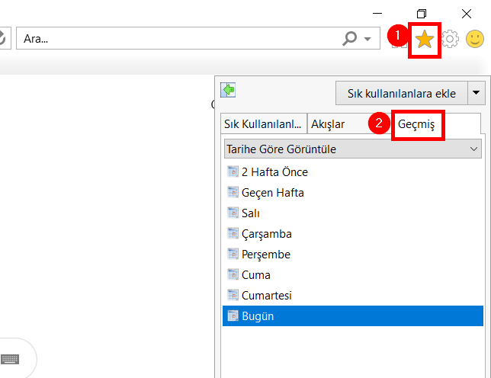Click the restore window button
The height and width of the screenshot is (378, 491).
[x=422, y=13]
